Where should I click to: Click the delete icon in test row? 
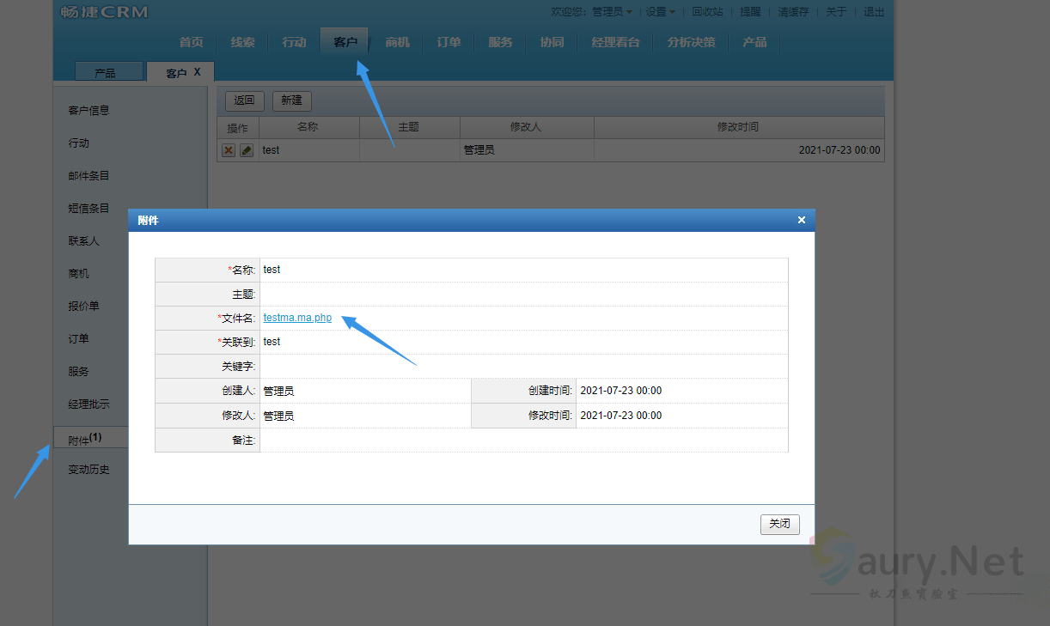click(x=229, y=150)
